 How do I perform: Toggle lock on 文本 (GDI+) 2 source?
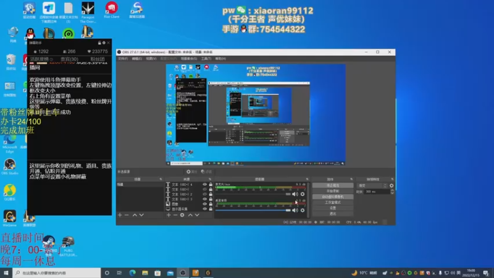pos(211,195)
